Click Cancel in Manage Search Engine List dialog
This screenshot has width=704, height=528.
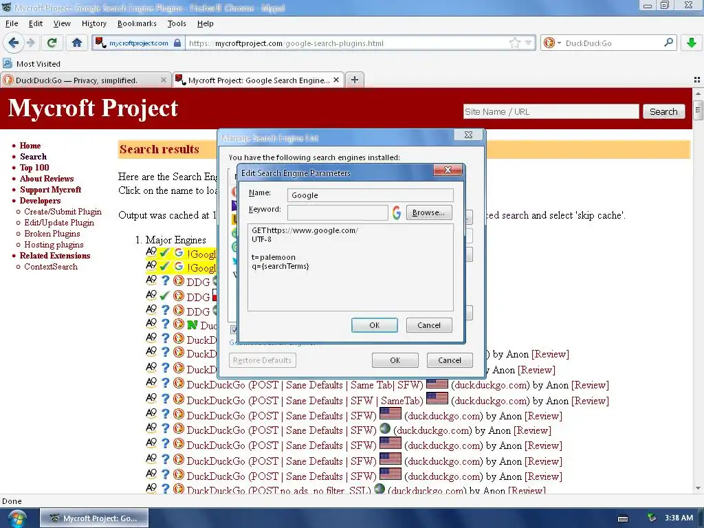pos(450,360)
